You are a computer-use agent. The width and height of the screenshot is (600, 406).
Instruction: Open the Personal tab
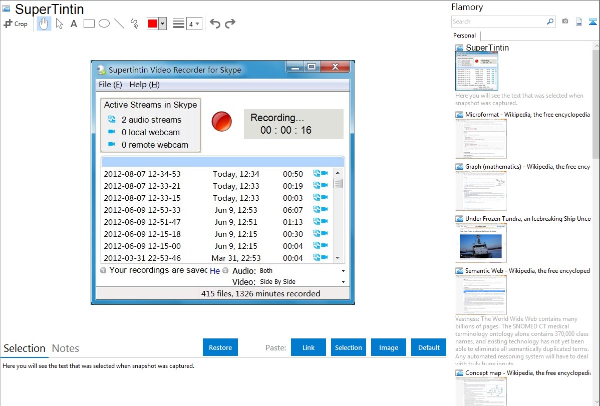tap(464, 36)
